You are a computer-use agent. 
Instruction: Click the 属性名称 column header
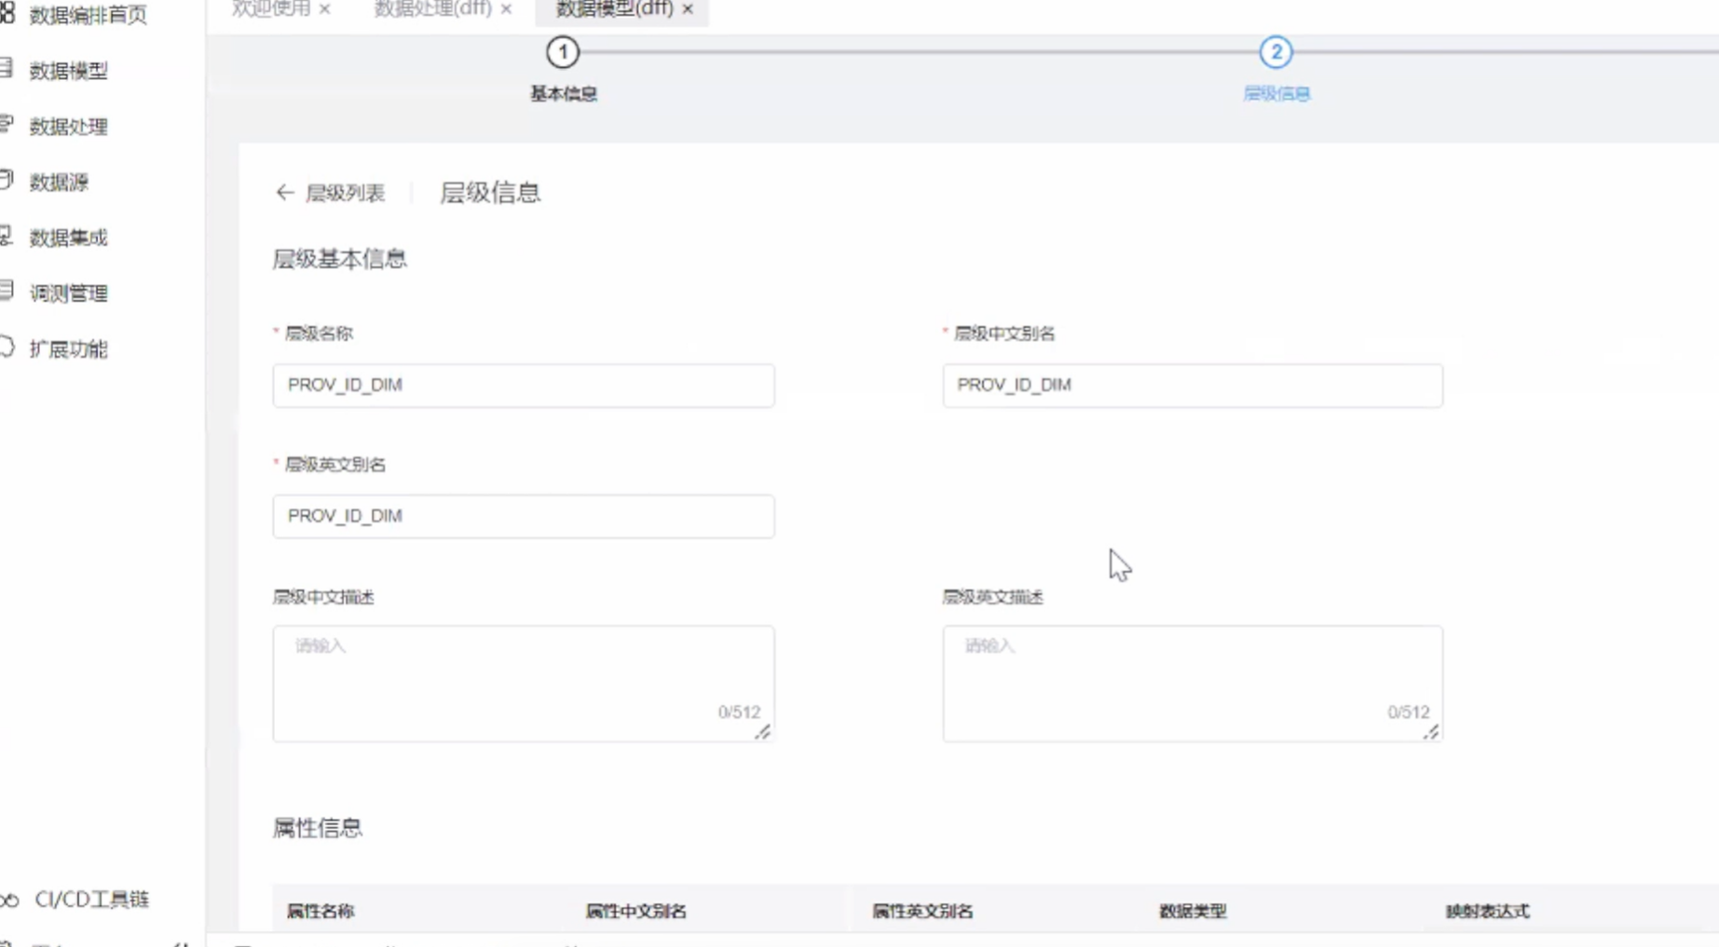tap(321, 912)
